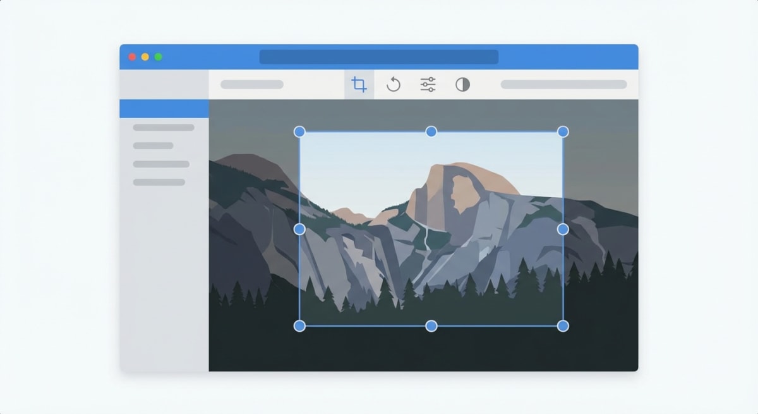Viewport: 758px width, 414px height.
Task: Click the title bar address field
Action: pos(379,56)
